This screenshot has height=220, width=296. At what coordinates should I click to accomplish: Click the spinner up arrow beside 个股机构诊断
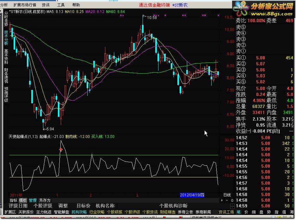[232, 205]
